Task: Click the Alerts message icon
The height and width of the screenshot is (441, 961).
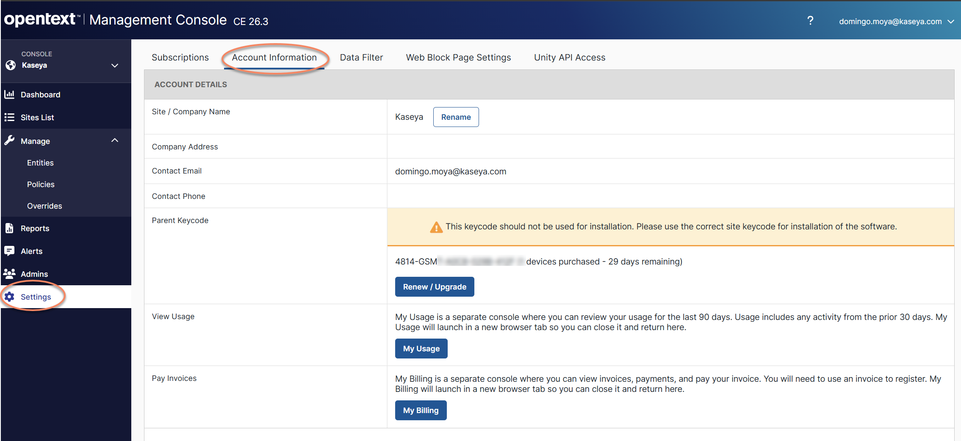Action: pyautogui.click(x=9, y=251)
